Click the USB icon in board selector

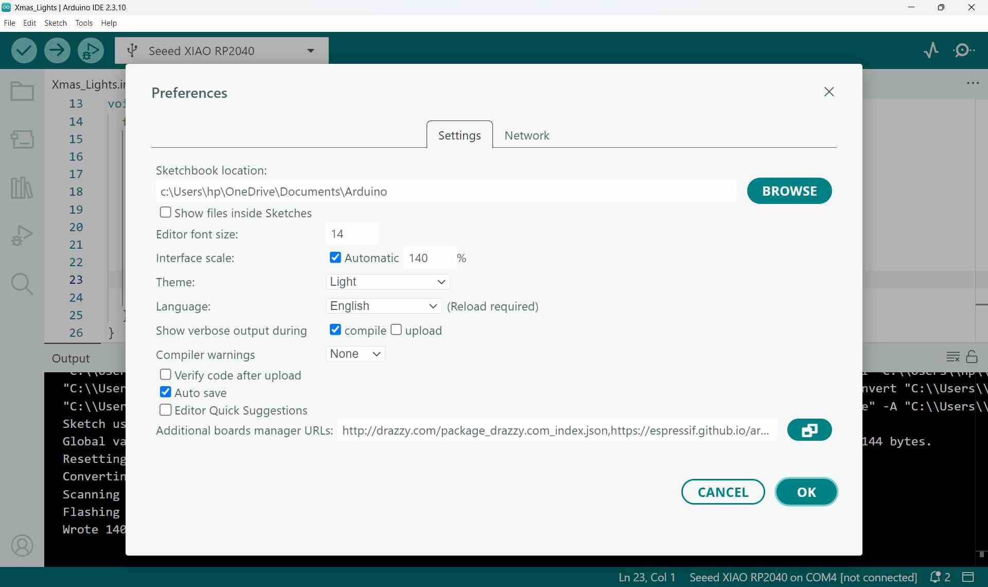[x=133, y=50]
